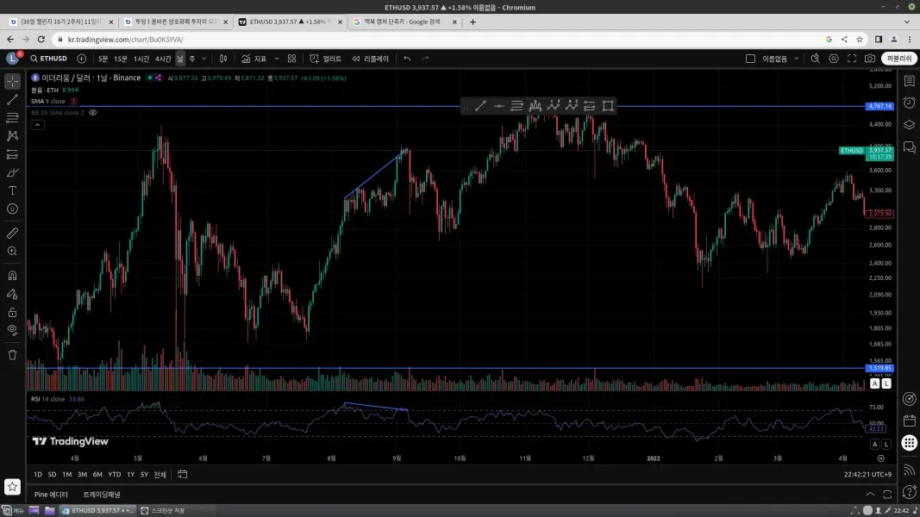Click the trash remove drawings icon
This screenshot has width=920, height=517.
[x=12, y=355]
